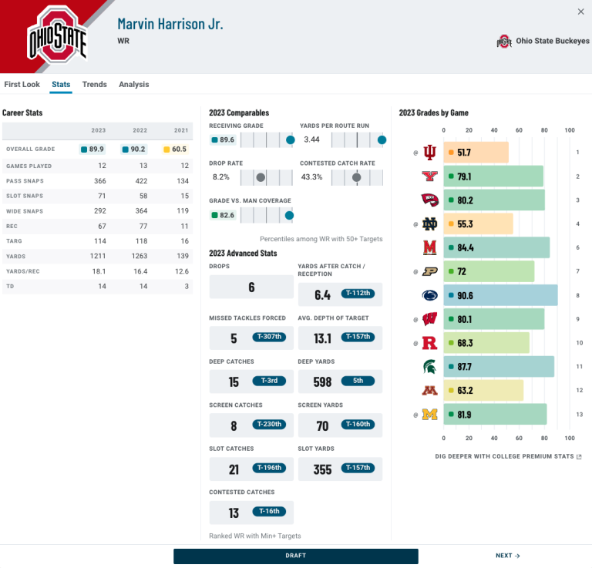
Task: Switch to the First Look tab
Action: pyautogui.click(x=22, y=85)
